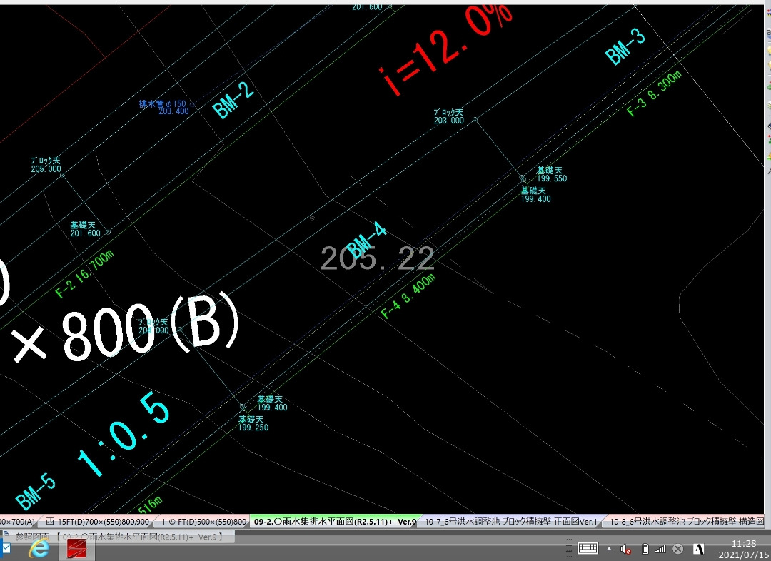
Task: Select the ブロック天 203.000 annotation
Action: [x=448, y=116]
